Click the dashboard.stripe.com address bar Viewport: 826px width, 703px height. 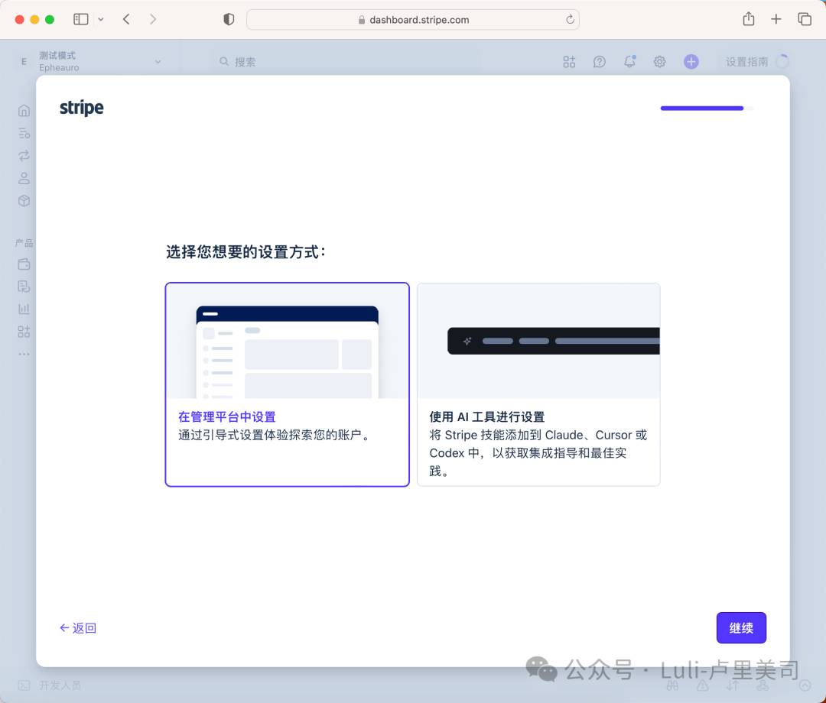[413, 19]
